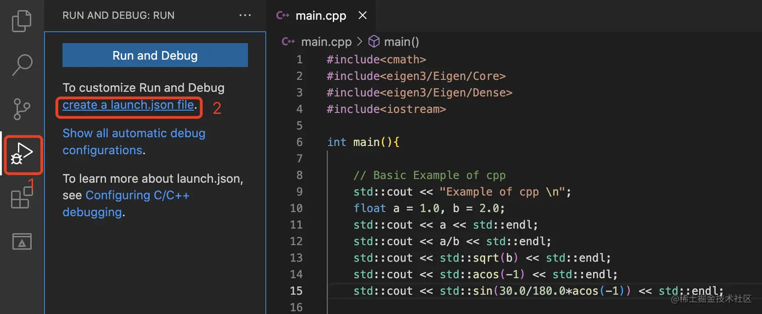The image size is (762, 314).
Task: Click std::sin call on line 15
Action: 535,291
